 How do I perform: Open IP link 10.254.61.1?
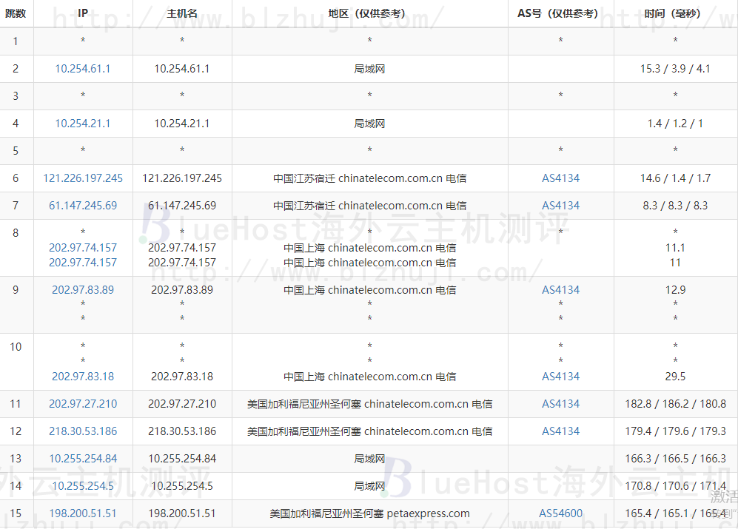pos(83,69)
